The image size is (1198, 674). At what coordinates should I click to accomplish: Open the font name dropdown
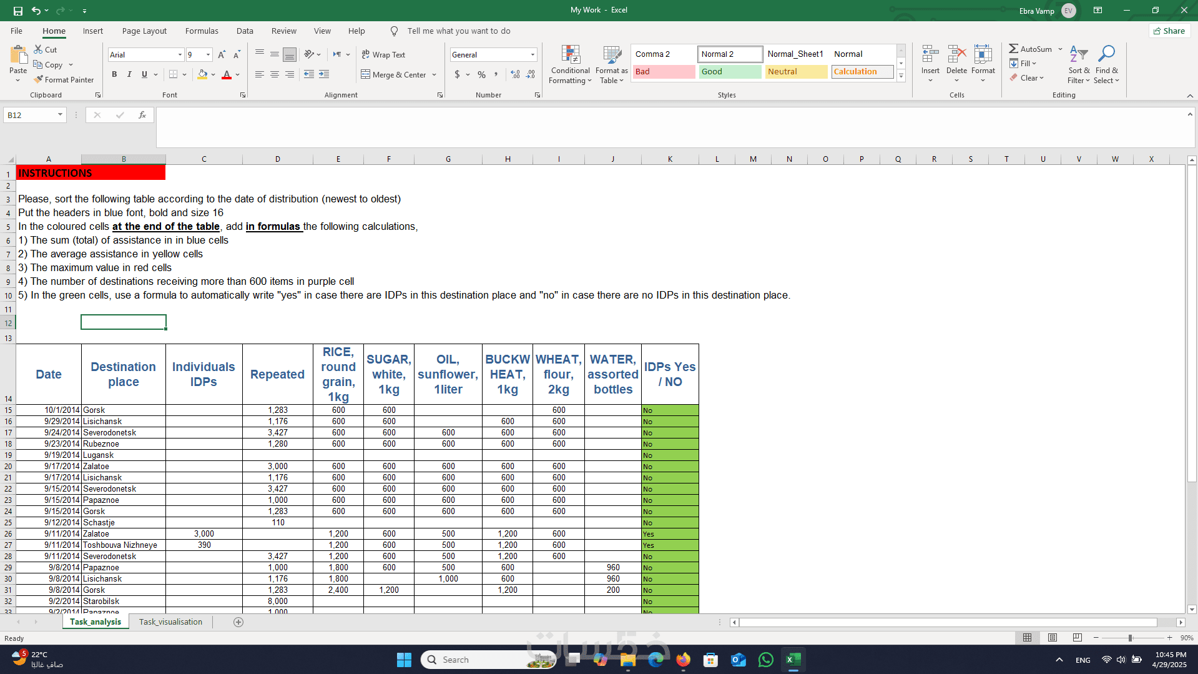tap(180, 55)
